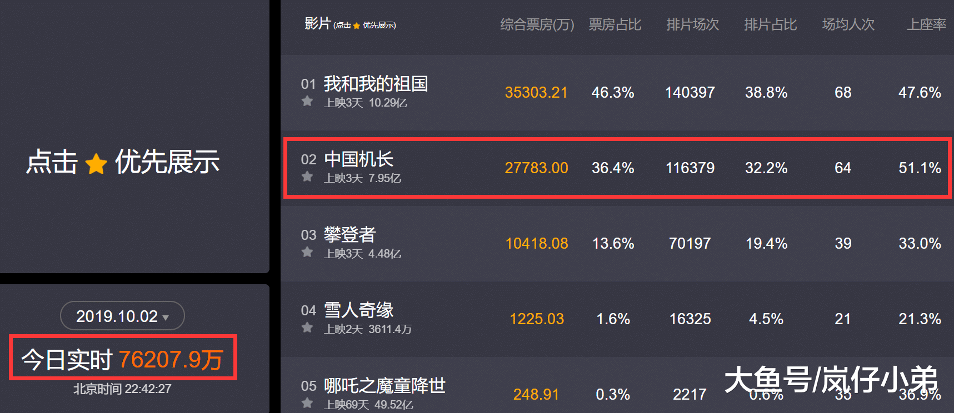Click the star in the 点击优先展示 panel
This screenshot has width=954, height=413.
click(x=96, y=163)
